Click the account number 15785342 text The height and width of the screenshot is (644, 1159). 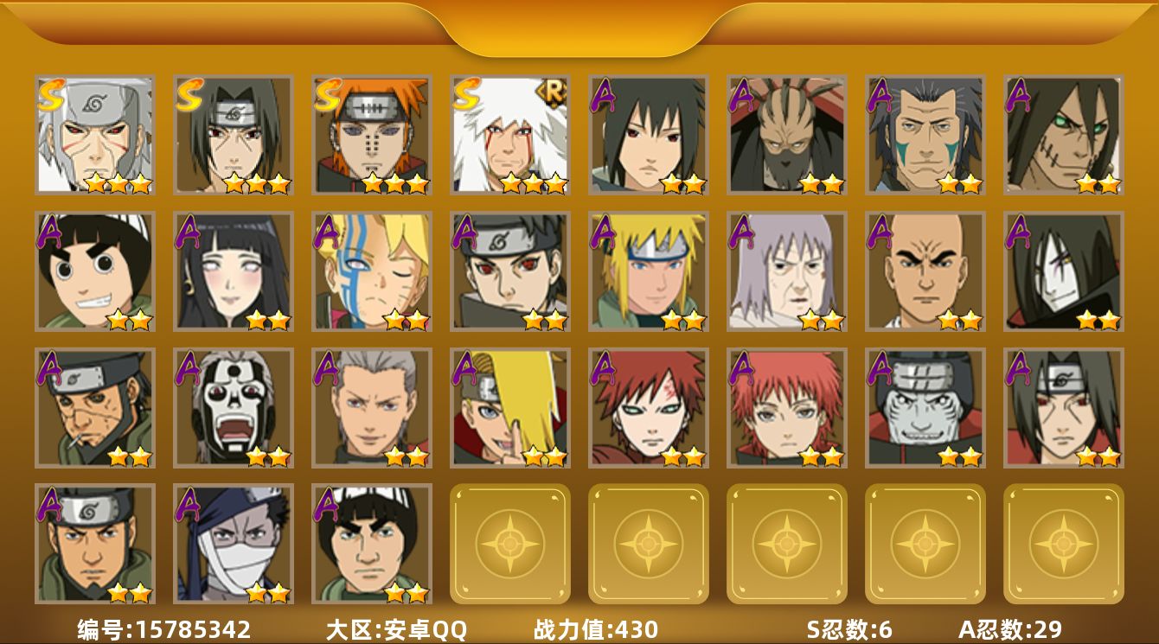pyautogui.click(x=189, y=629)
